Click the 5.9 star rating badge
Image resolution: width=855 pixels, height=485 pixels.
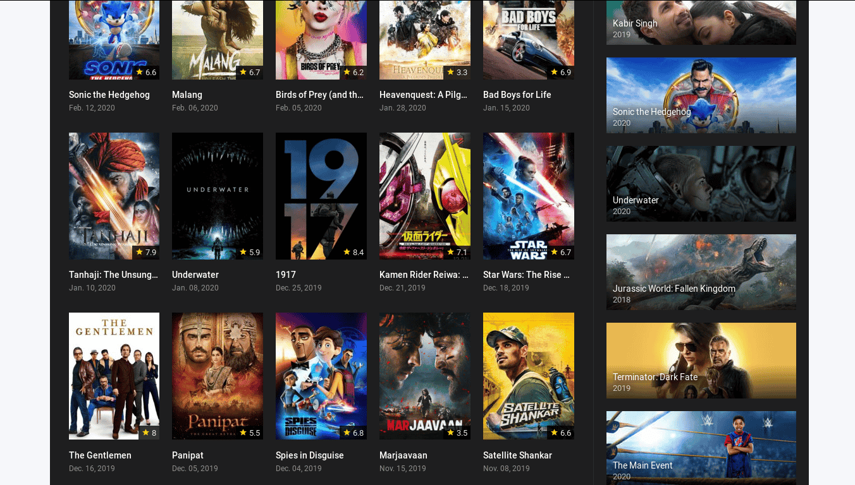click(250, 252)
